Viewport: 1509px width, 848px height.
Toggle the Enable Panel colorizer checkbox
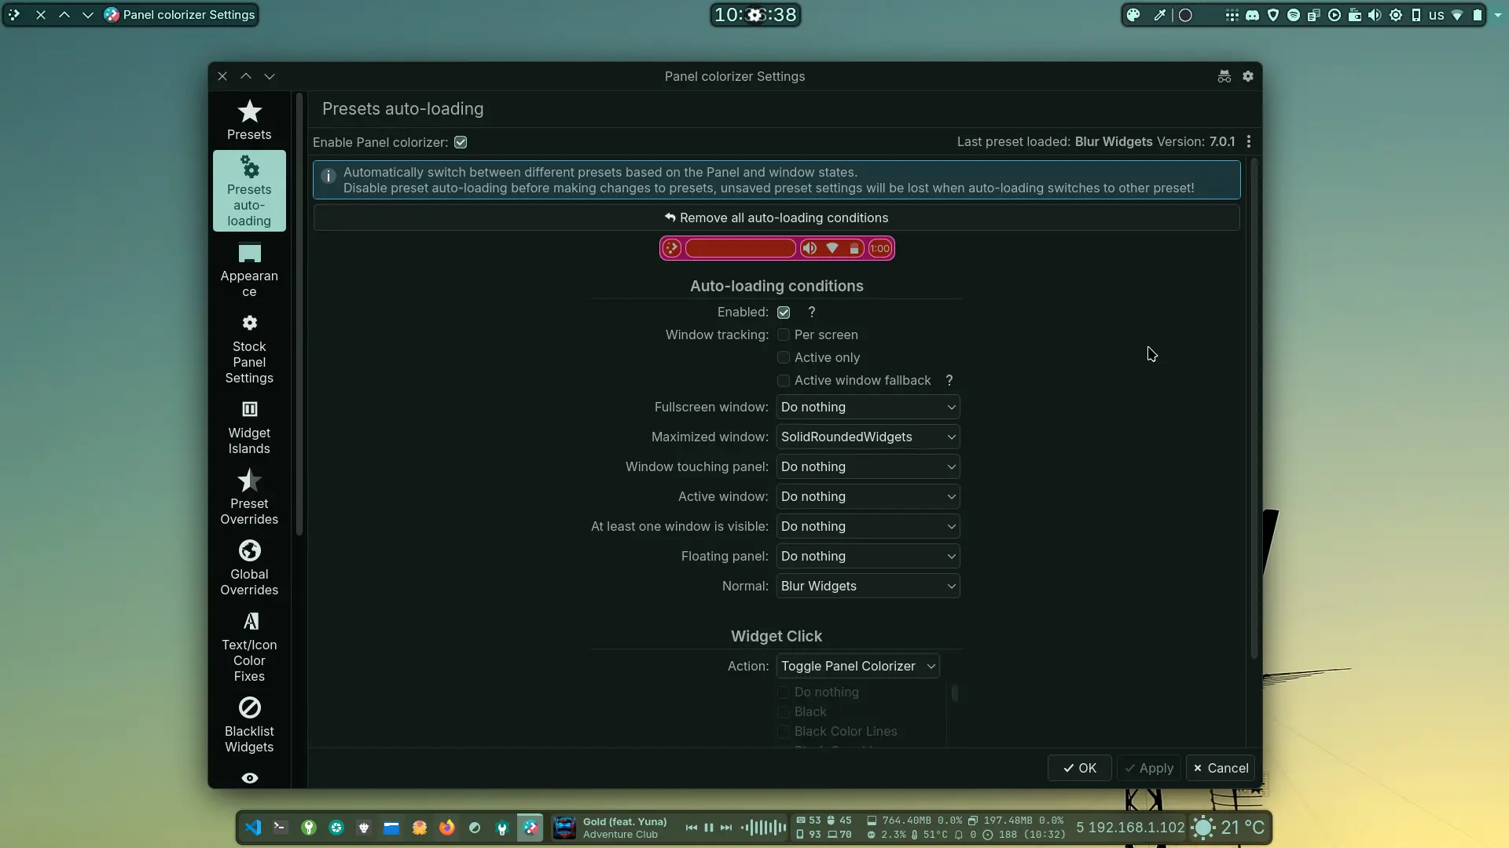click(x=461, y=142)
